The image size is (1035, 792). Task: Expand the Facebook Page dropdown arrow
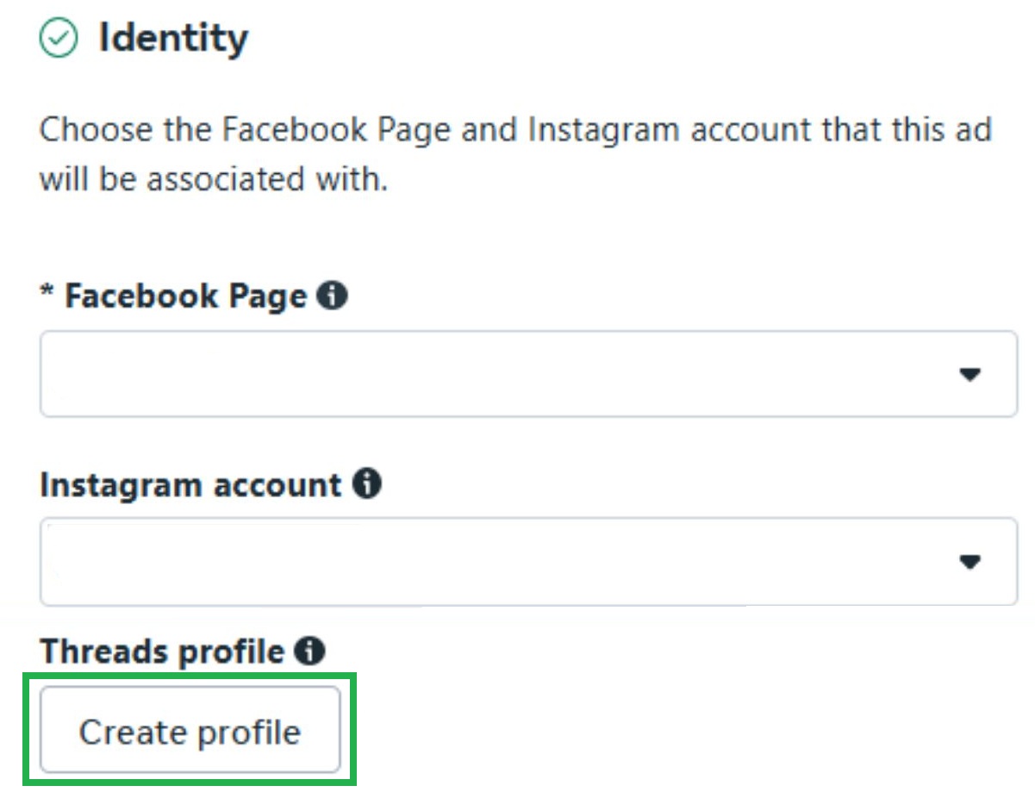(970, 374)
